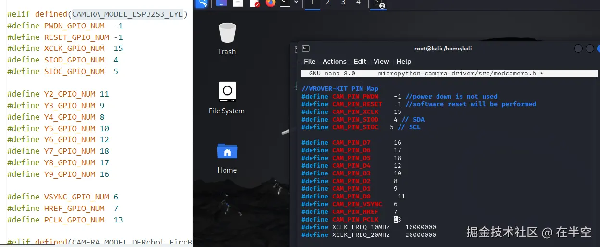Click the RESET_GPIO_NUM line in the left code
Viewport: 600px width, 247px height.
click(65, 37)
